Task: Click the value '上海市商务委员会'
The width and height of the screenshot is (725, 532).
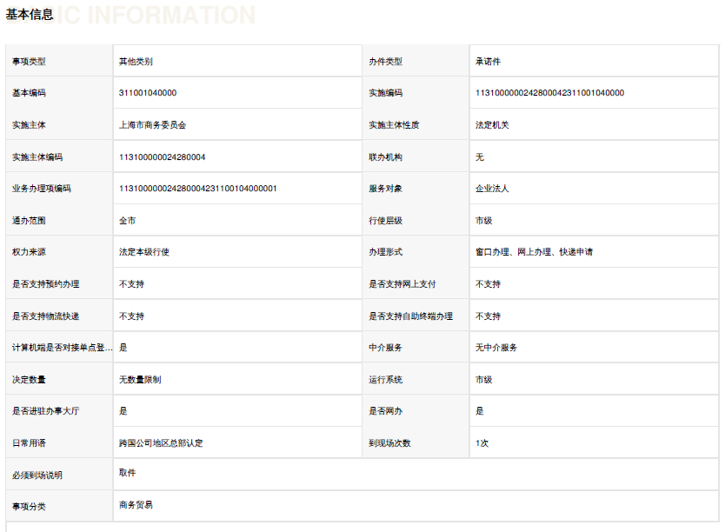Action: 152,125
